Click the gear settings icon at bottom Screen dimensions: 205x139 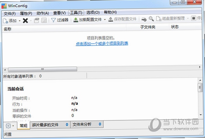(8, 126)
